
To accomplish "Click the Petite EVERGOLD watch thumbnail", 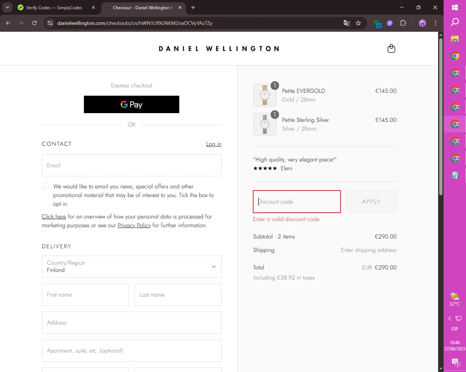I will [x=265, y=95].
